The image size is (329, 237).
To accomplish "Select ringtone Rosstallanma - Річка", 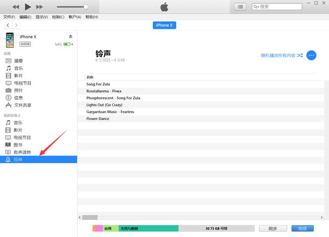I will [x=201, y=91].
